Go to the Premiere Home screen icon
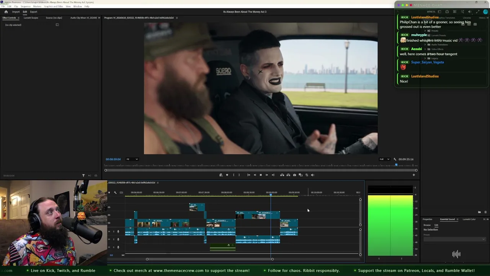490x276 pixels. [x=6, y=12]
